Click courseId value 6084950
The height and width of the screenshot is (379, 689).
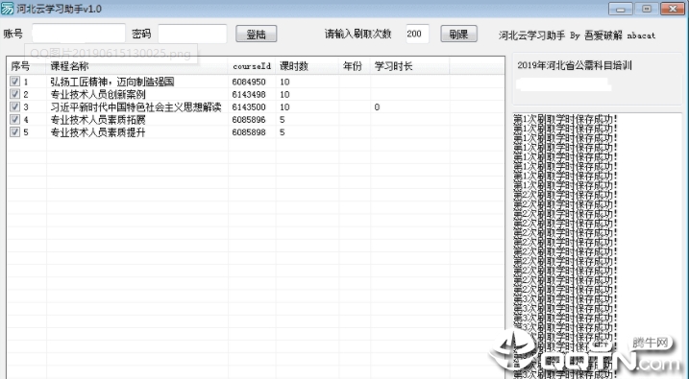click(249, 82)
